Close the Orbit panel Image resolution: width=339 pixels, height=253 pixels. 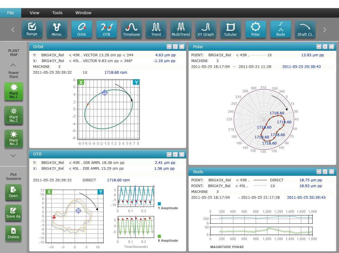pyautogui.click(x=182, y=46)
